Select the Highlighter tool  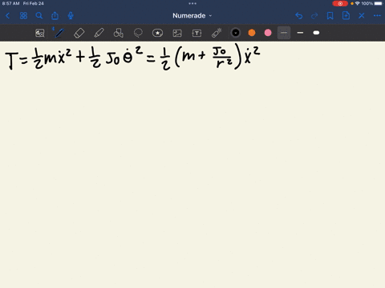99,33
